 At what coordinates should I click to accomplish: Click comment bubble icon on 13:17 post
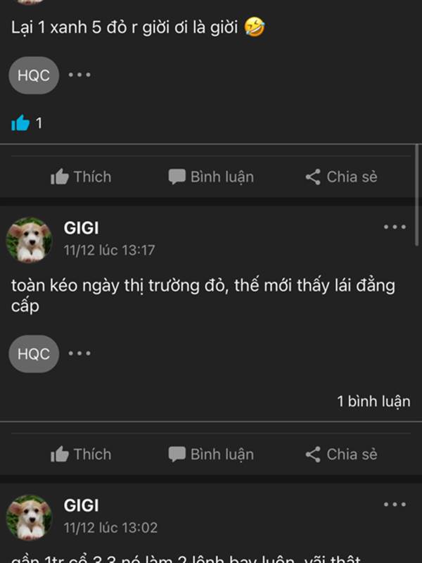coord(177,454)
